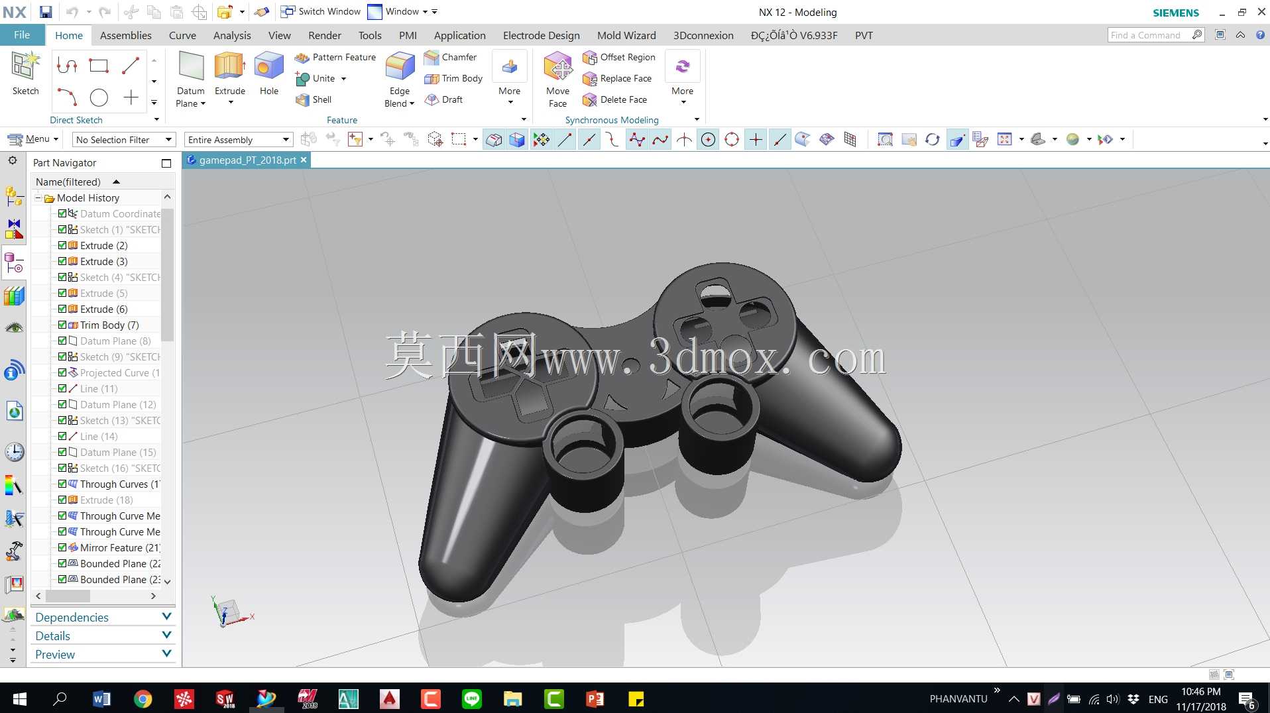
Task: Click the Point sketch tool
Action: pos(131,97)
